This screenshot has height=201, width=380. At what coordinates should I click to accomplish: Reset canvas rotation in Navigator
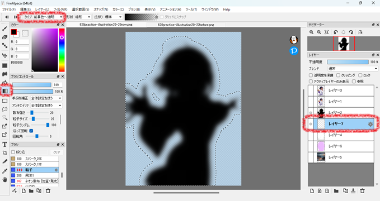344,32
